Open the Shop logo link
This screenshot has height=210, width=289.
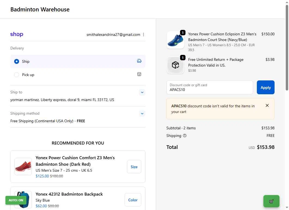[17, 34]
